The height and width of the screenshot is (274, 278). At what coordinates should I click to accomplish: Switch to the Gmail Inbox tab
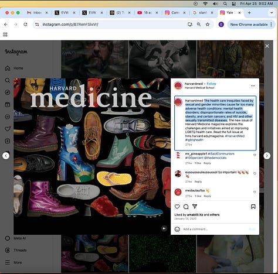coord(37,13)
